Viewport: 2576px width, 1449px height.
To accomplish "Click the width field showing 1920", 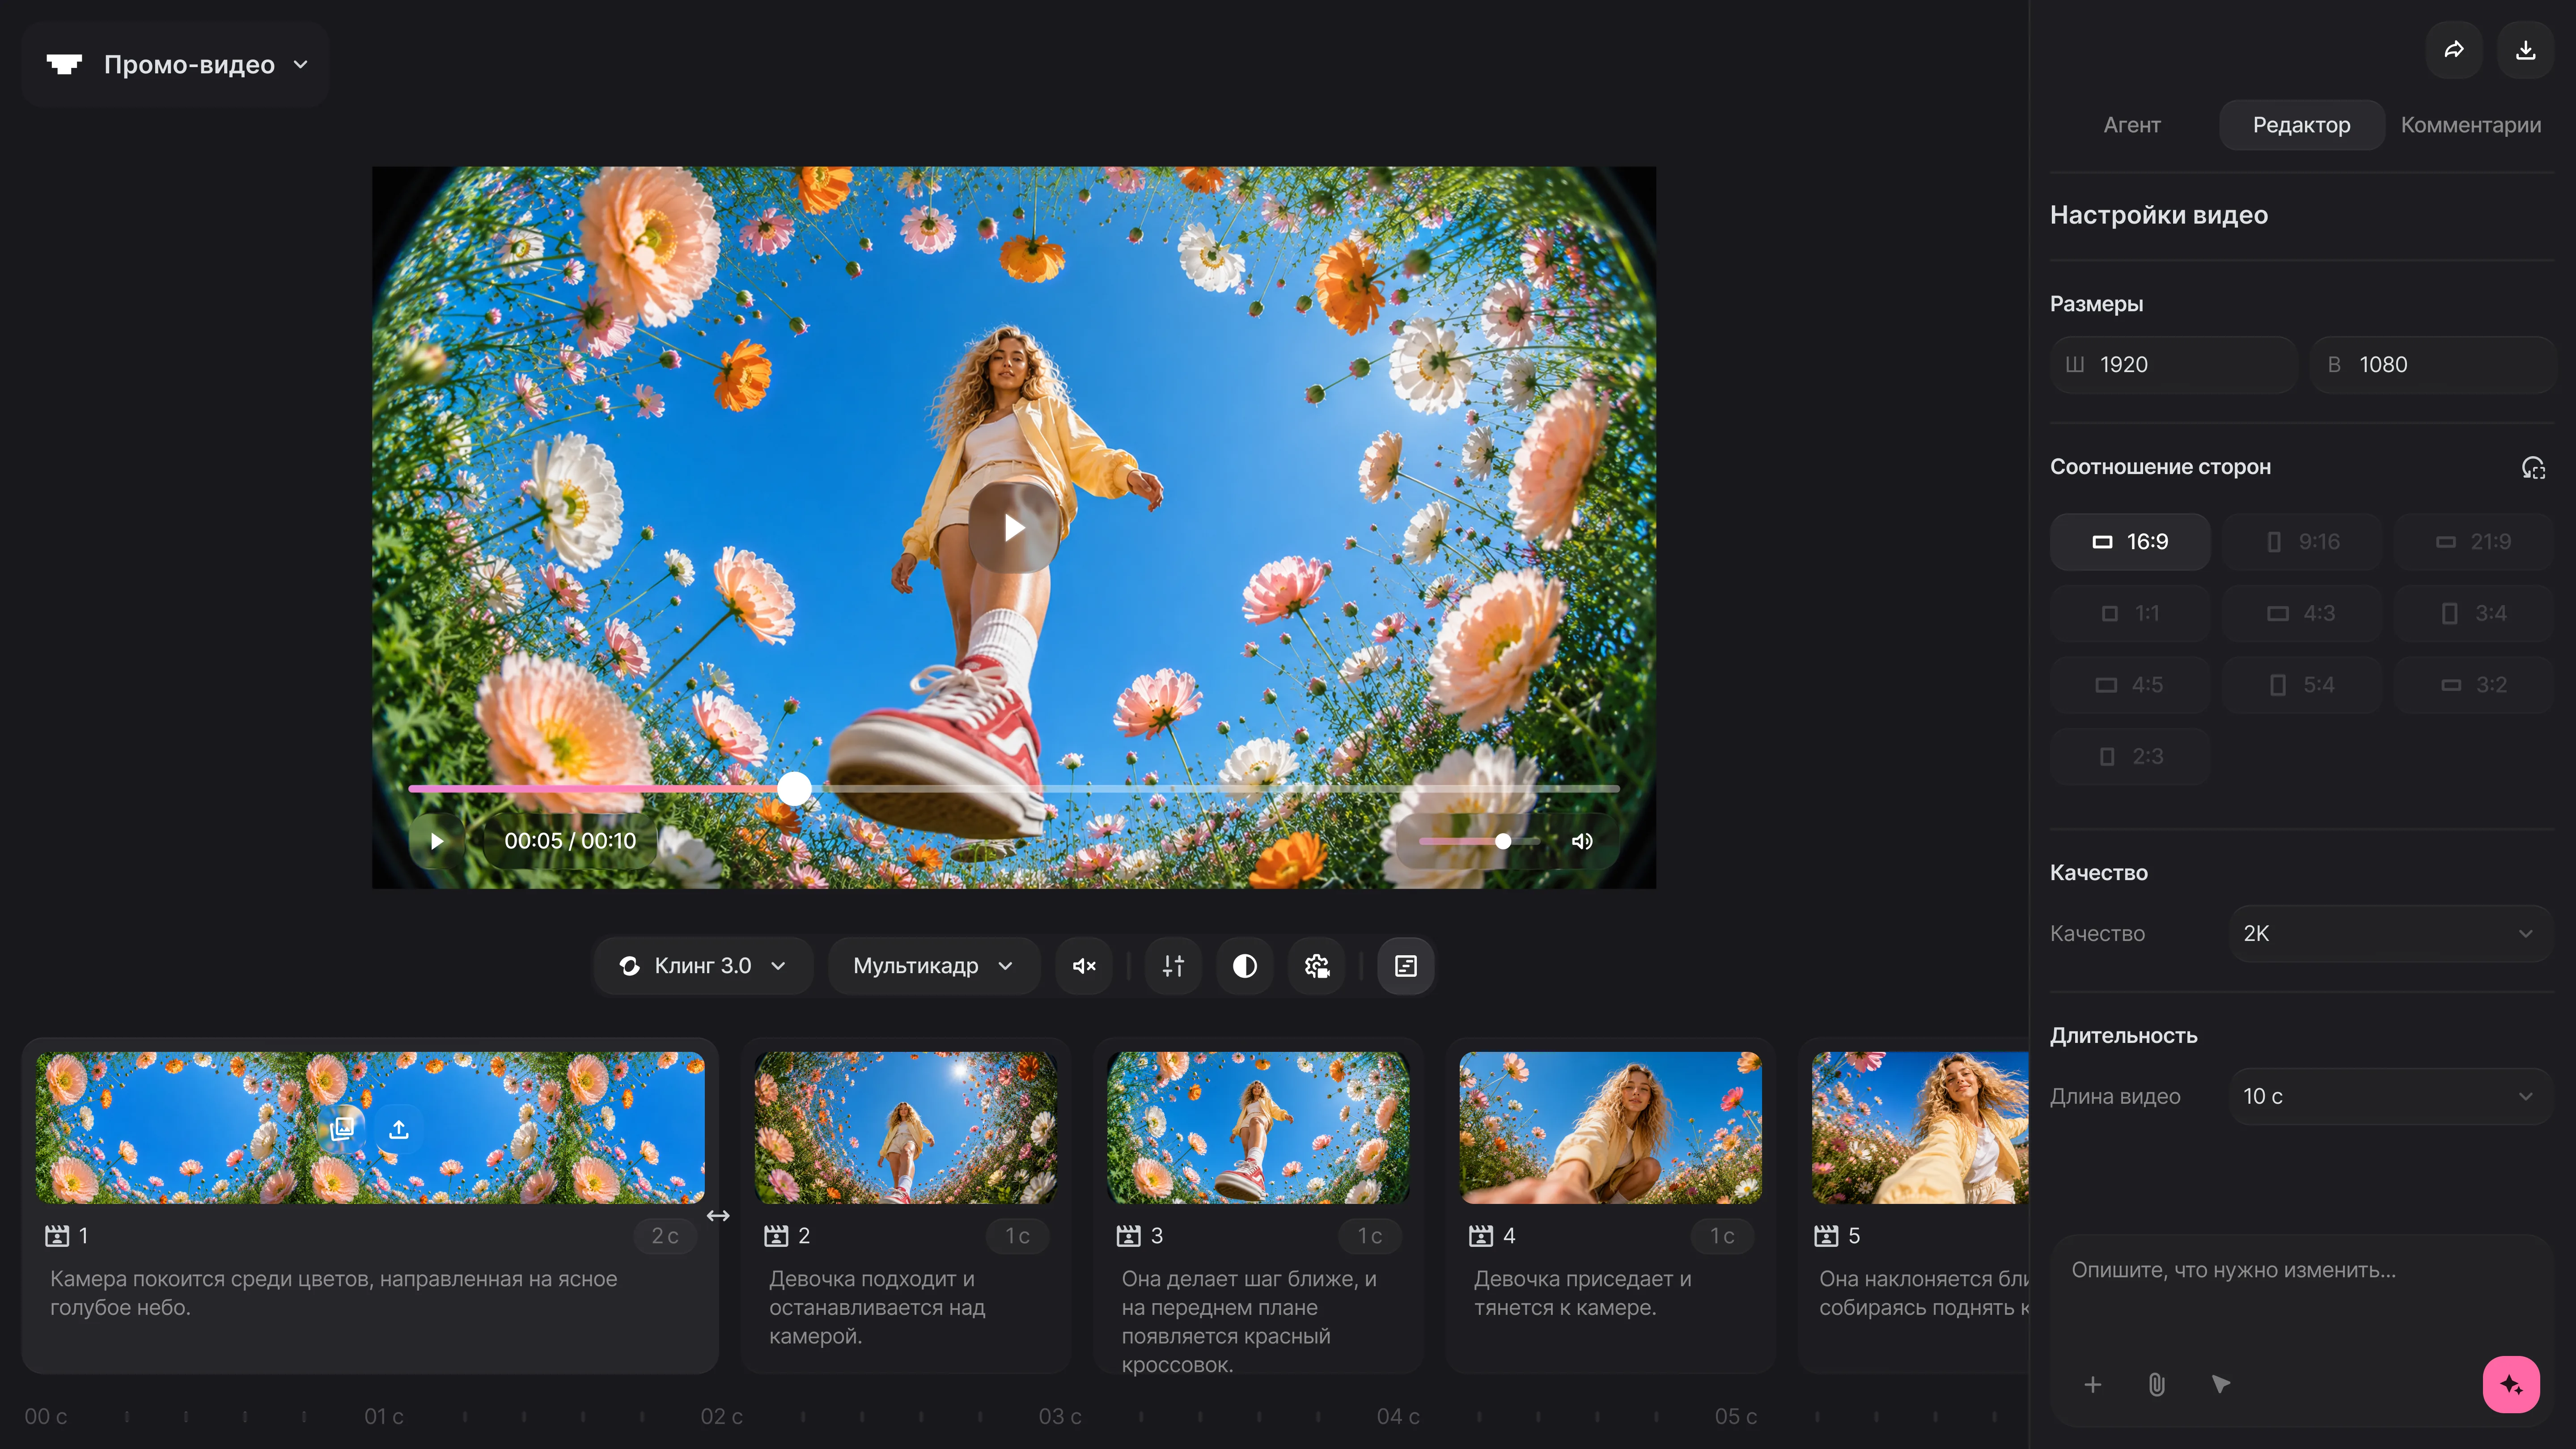I will click(x=2173, y=365).
